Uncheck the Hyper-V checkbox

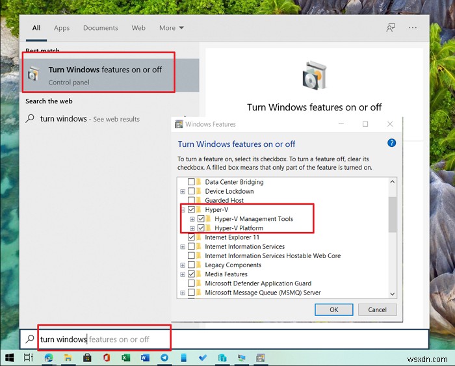click(191, 209)
